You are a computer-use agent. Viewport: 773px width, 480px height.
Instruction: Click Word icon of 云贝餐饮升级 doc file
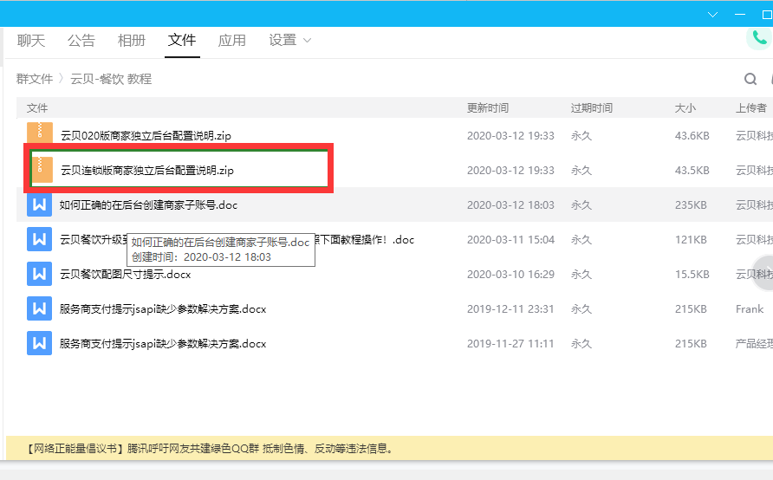(x=40, y=239)
